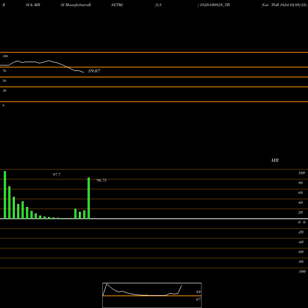The height and width of the screenshot is (308, 308).
Task: Click the MR axis label 20
Action: [301, 213]
